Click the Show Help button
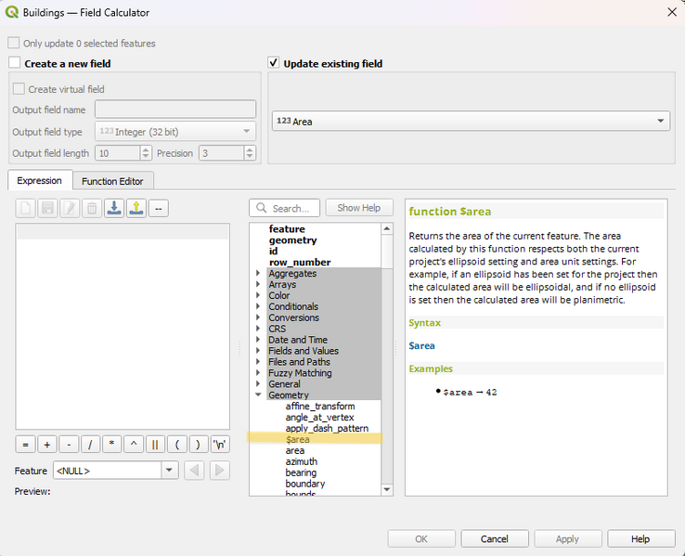The image size is (685, 556). pyautogui.click(x=359, y=208)
